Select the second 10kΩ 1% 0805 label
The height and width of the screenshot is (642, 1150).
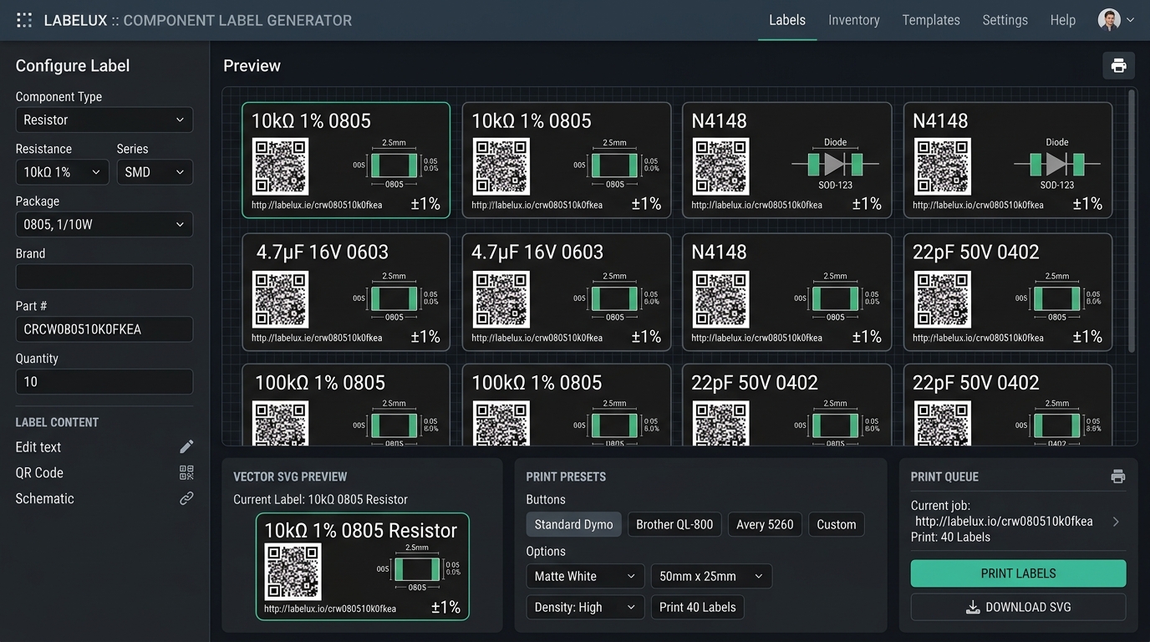(567, 160)
